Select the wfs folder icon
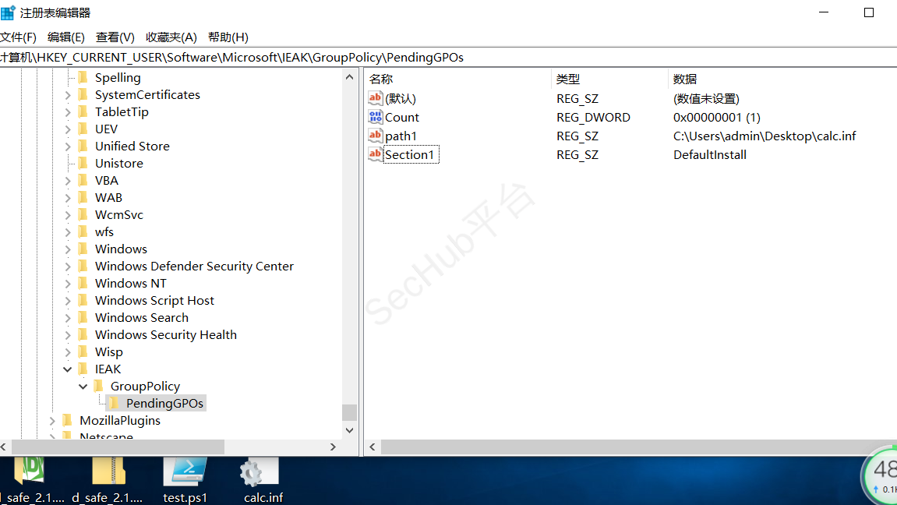The height and width of the screenshot is (505, 897). [83, 231]
